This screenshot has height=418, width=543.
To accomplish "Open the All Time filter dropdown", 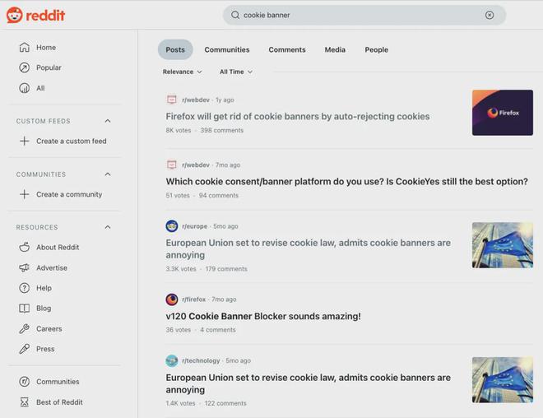I will 236,72.
